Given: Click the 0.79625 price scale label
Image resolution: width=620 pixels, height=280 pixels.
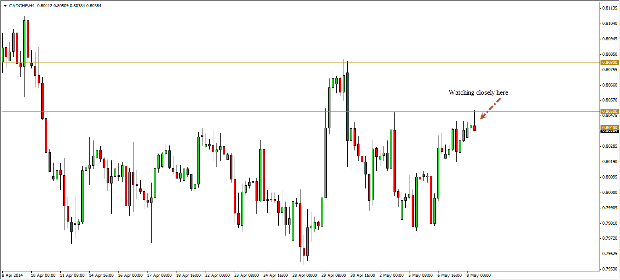Looking at the screenshot, I should click(610, 254).
